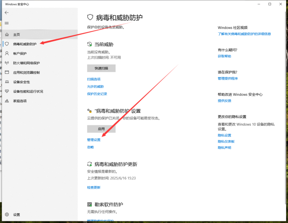Open 设备安全性 page from sidebar
The height and width of the screenshot is (223, 288).
pyautogui.click(x=21, y=82)
